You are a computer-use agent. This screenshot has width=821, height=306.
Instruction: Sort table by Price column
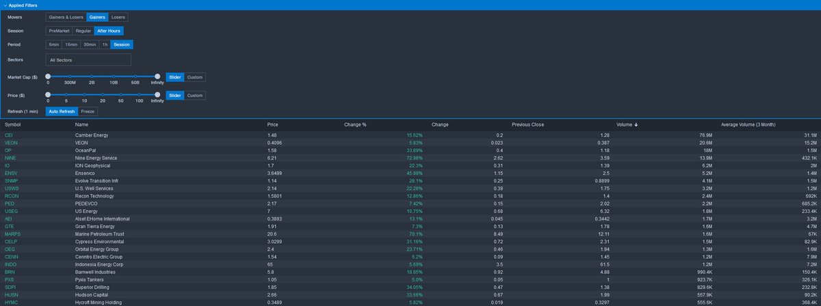(273, 125)
